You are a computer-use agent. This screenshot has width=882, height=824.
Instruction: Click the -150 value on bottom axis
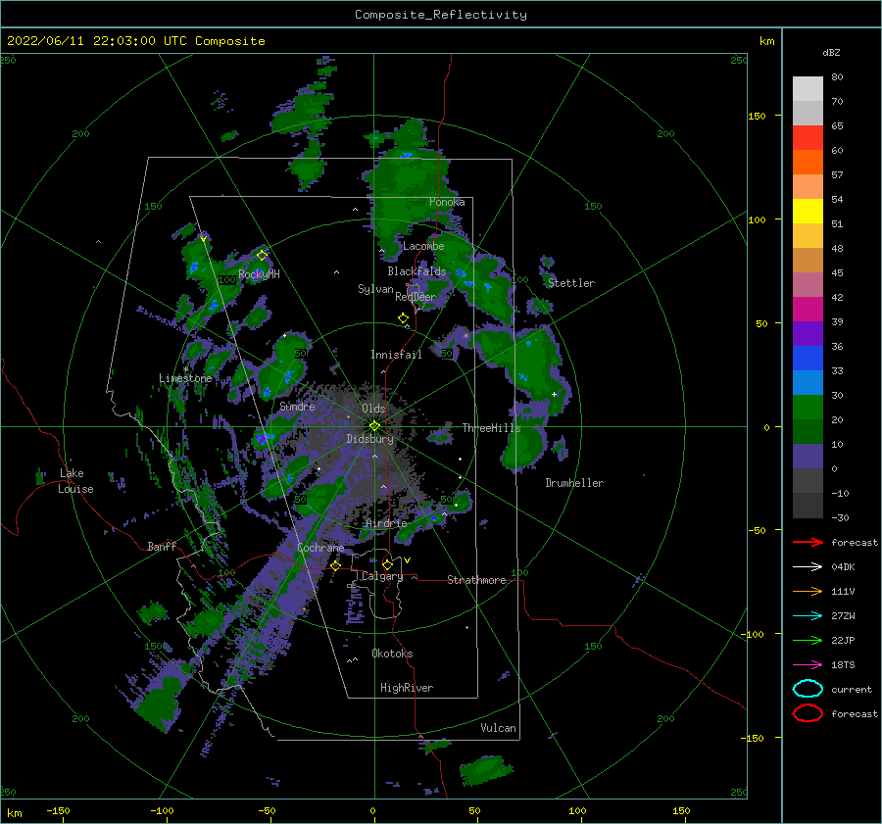pos(58,810)
